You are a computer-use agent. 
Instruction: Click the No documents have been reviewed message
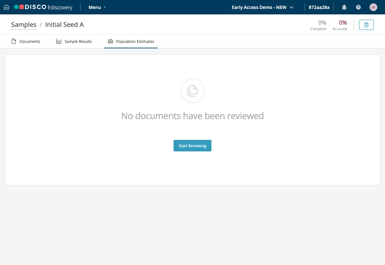coord(193,116)
